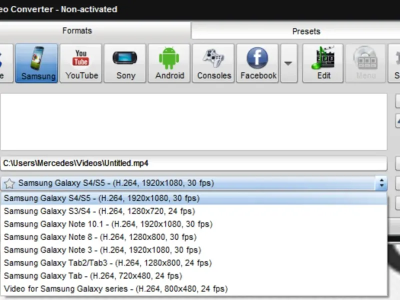Choose Samsung Galaxy Note 10.1 preset

click(194, 224)
